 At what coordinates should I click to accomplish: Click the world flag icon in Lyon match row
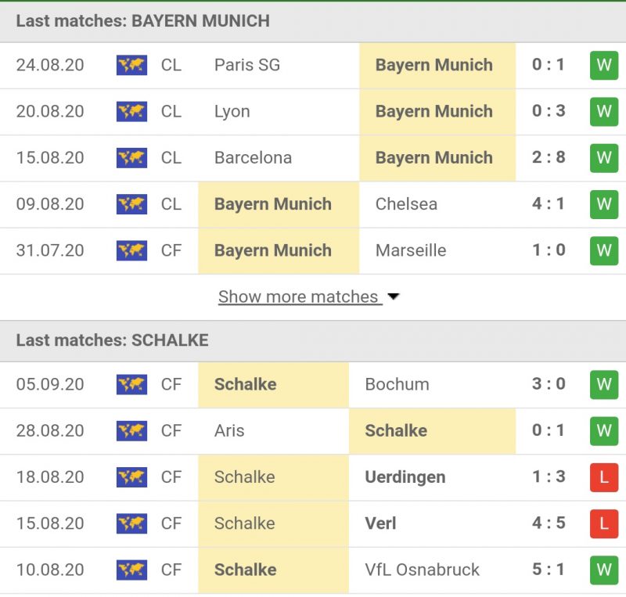click(131, 111)
